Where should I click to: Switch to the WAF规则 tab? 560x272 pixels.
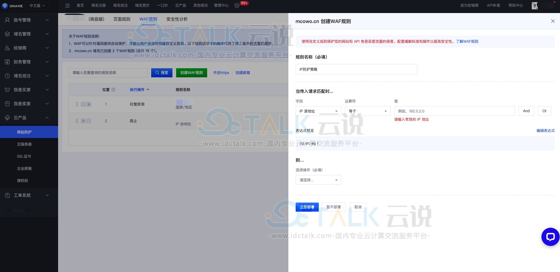point(148,19)
